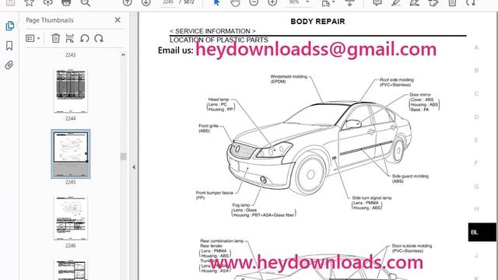Viewport: 498px width, 280px height.
Task: Go to the next page with down arrow
Action: [146, 3]
